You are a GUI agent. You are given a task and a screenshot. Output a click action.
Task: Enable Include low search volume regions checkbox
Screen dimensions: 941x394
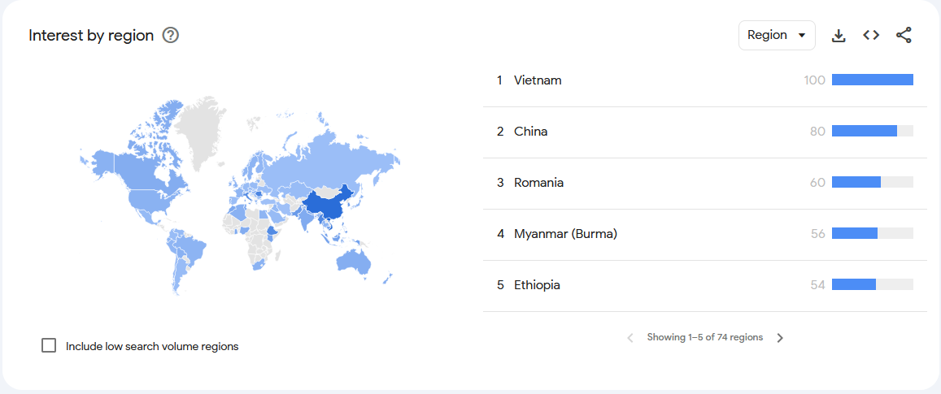(49, 345)
